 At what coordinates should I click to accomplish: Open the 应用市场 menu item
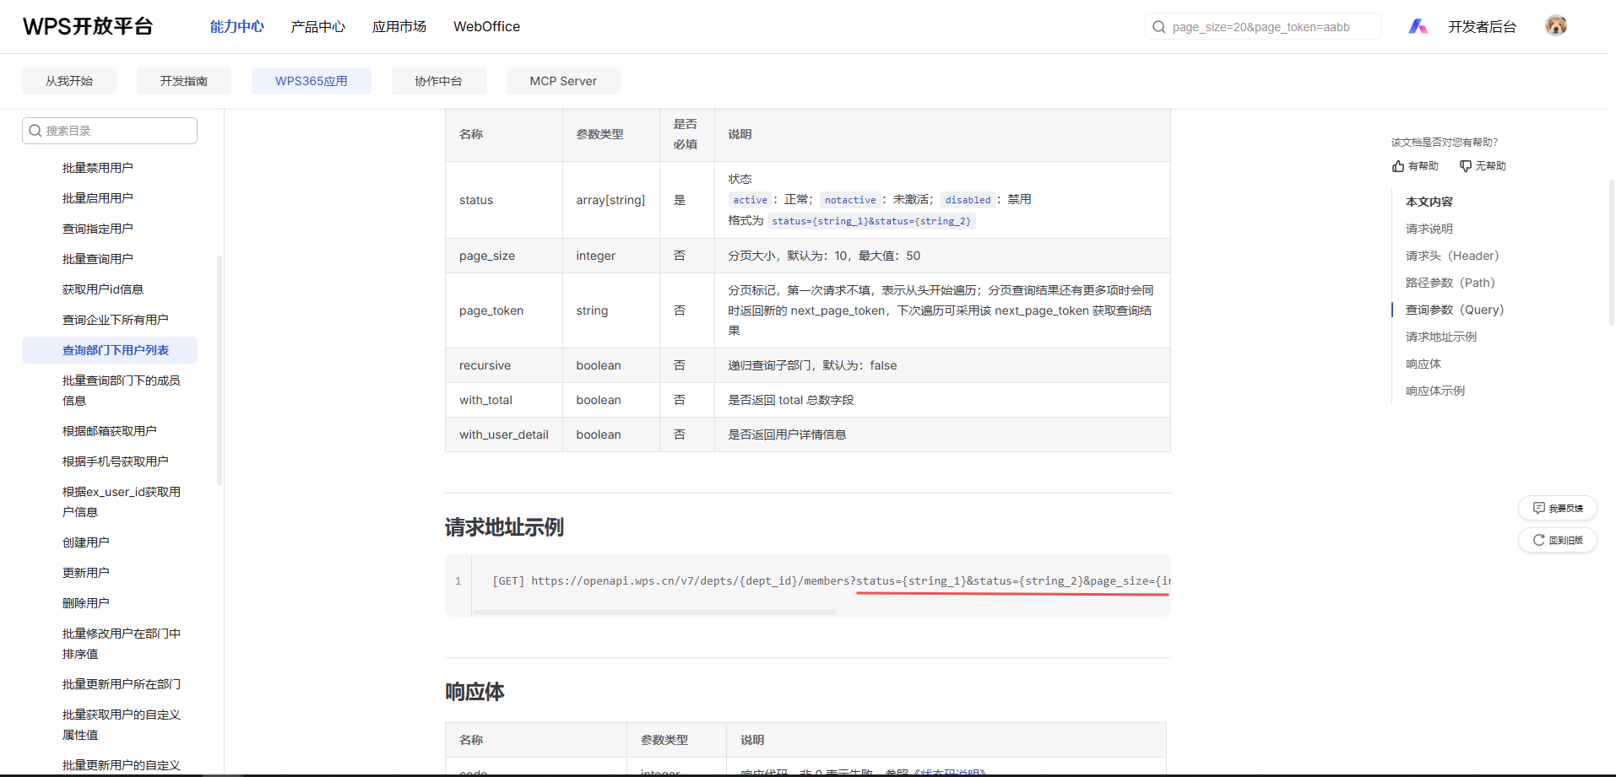(399, 27)
